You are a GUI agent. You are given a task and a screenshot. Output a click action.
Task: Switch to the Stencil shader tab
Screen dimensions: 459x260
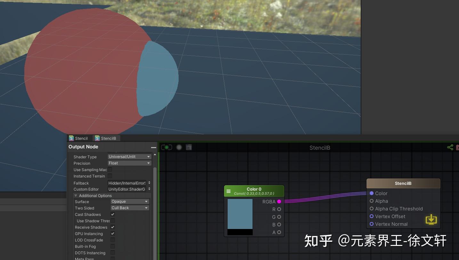(81, 138)
